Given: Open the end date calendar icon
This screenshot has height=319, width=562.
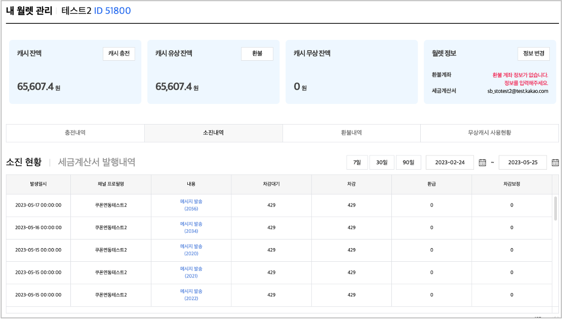Looking at the screenshot, I should tap(555, 163).
